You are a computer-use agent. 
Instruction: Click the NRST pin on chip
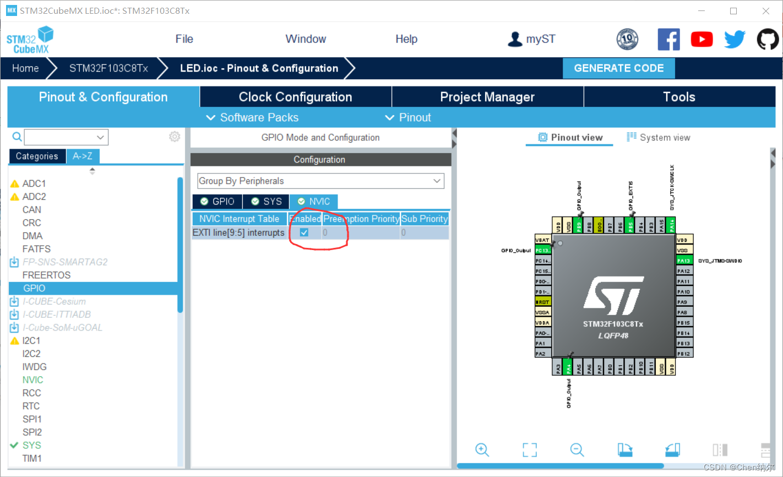(542, 302)
